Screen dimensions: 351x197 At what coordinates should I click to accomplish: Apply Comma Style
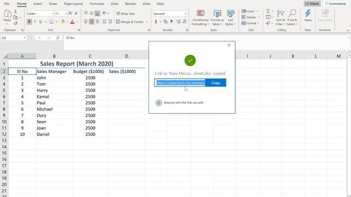point(171,22)
